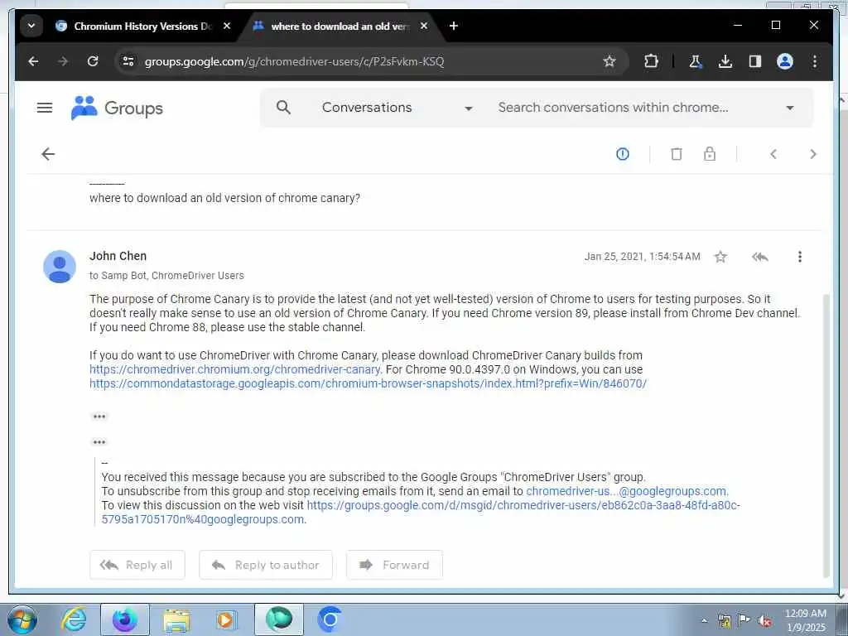This screenshot has height=636, width=848.
Task: Open the chromedriver-canary link
Action: click(x=235, y=370)
